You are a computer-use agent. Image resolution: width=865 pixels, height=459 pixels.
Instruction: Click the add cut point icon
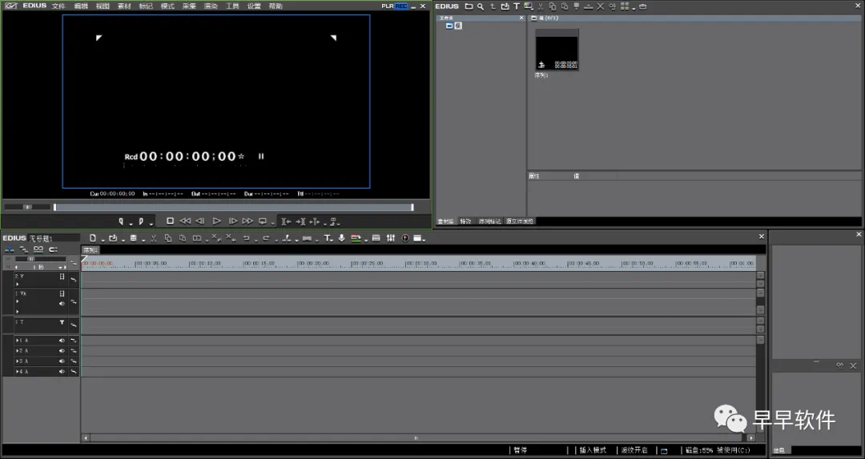tap(286, 238)
